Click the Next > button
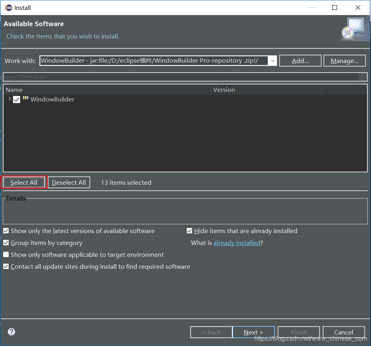 click(254, 332)
